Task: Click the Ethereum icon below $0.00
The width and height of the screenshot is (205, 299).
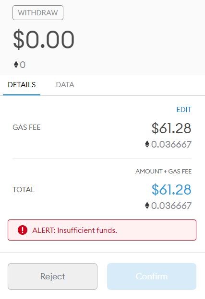Action: coord(16,65)
